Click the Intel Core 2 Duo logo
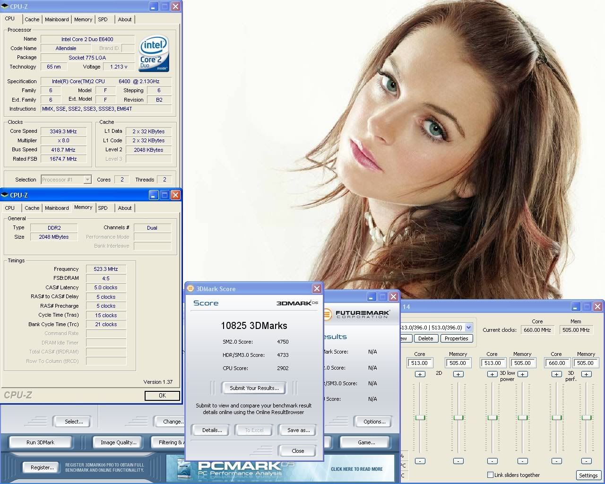605x484 pixels. point(154,54)
